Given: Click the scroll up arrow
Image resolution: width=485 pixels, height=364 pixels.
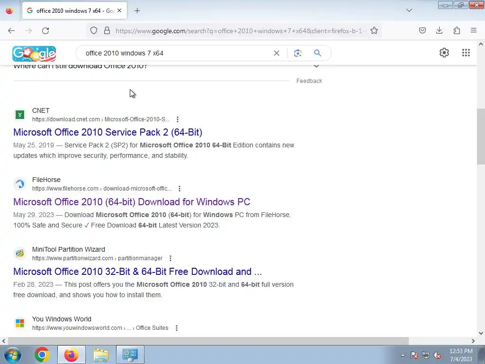Looking at the screenshot, I should [x=481, y=44].
